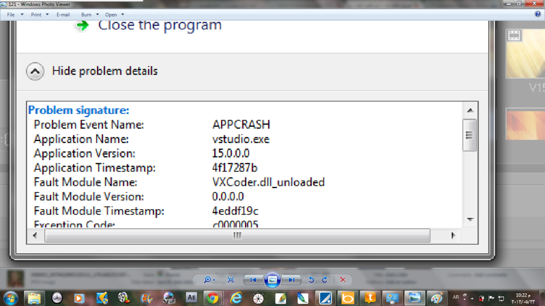Click the details box scroll down arrow
This screenshot has width=545, height=306.
pos(470,219)
